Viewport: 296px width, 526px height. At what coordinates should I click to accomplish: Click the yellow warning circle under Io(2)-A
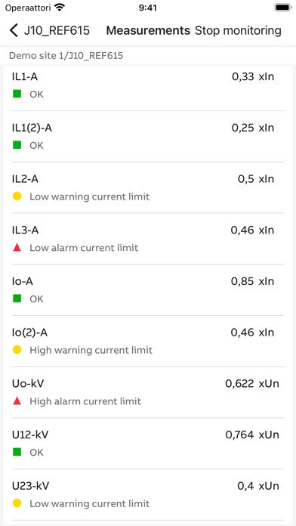(17, 350)
